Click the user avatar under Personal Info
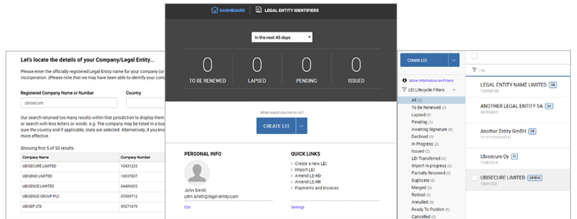577x219 pixels. (x=197, y=173)
